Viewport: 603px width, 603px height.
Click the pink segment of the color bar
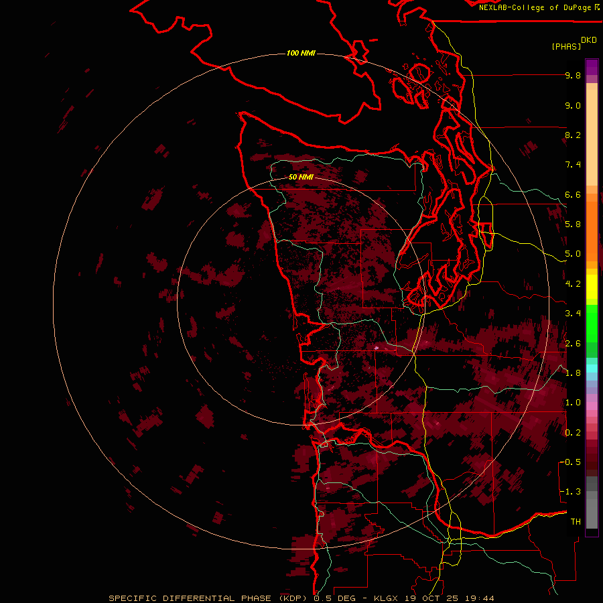[x=592, y=406]
